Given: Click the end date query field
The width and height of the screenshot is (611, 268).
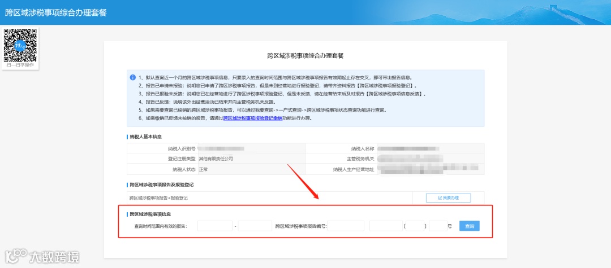Looking at the screenshot, I should click(x=255, y=226).
